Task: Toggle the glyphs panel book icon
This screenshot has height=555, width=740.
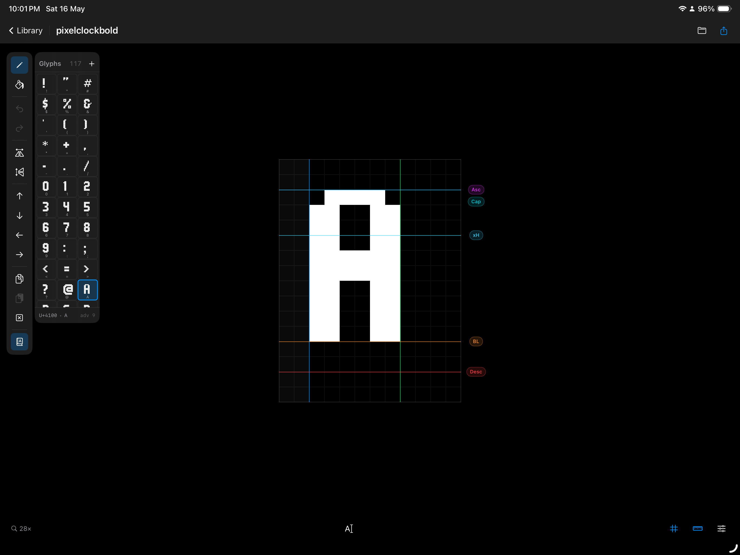Action: pyautogui.click(x=20, y=342)
